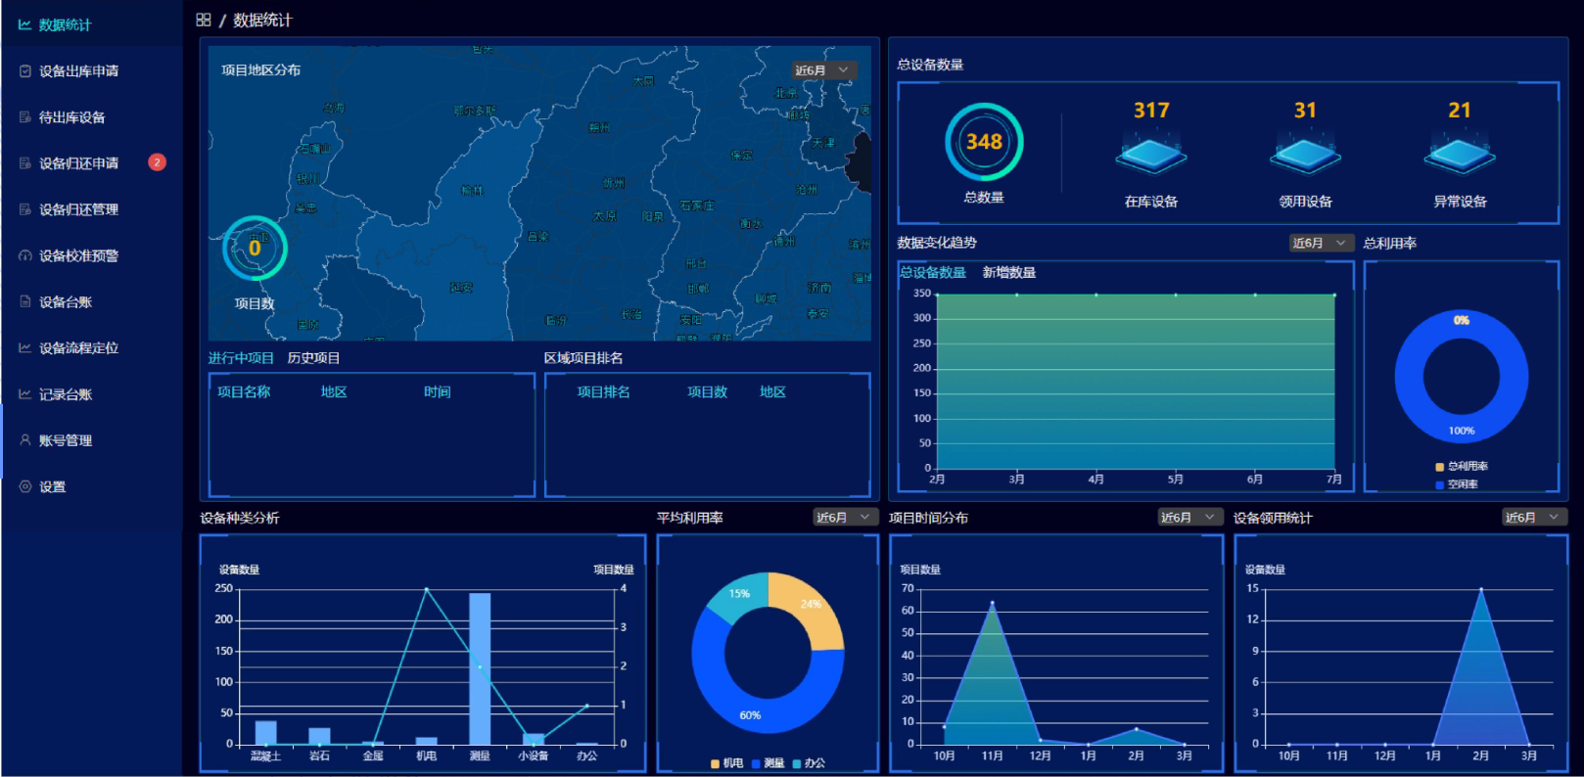The height and width of the screenshot is (777, 1584).
Task: Toggle the 机电 legend in 平均利用率 chart
Action: coord(726,763)
